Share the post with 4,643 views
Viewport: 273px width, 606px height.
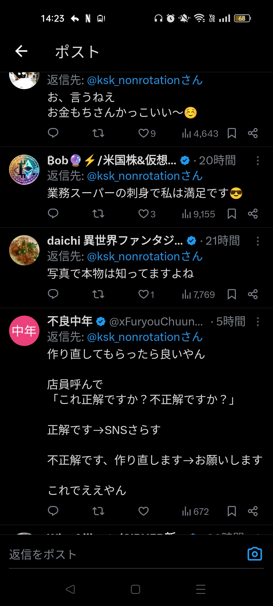point(253,133)
